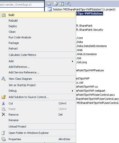Select Add Solution to Source Control...
This screenshot has height=143, width=119.
[38, 97]
